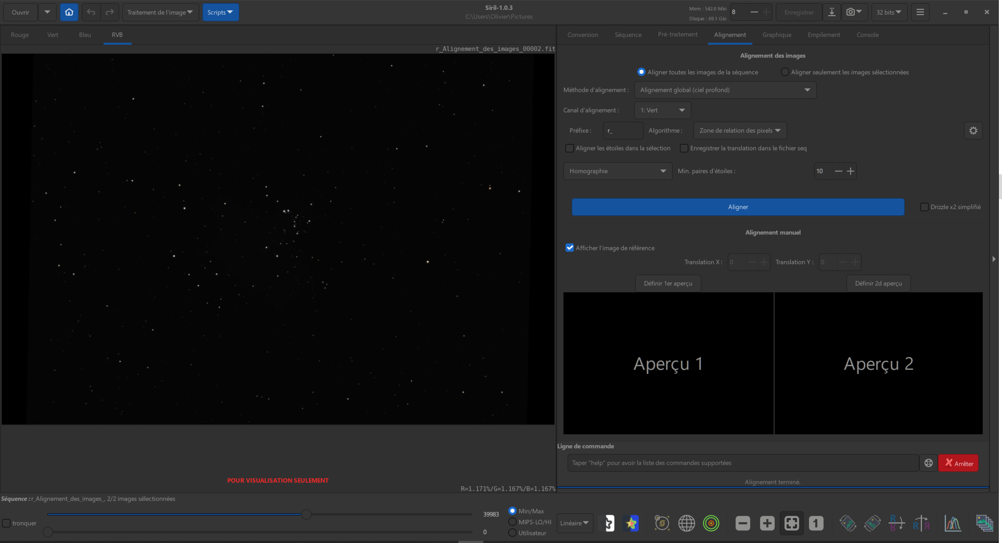Click the blue Aligner button
Image resolution: width=1002 pixels, height=543 pixels.
(738, 207)
